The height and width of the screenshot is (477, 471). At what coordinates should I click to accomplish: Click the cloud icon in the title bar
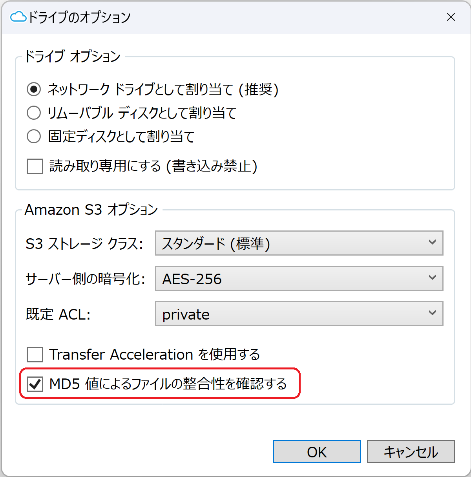coord(18,17)
